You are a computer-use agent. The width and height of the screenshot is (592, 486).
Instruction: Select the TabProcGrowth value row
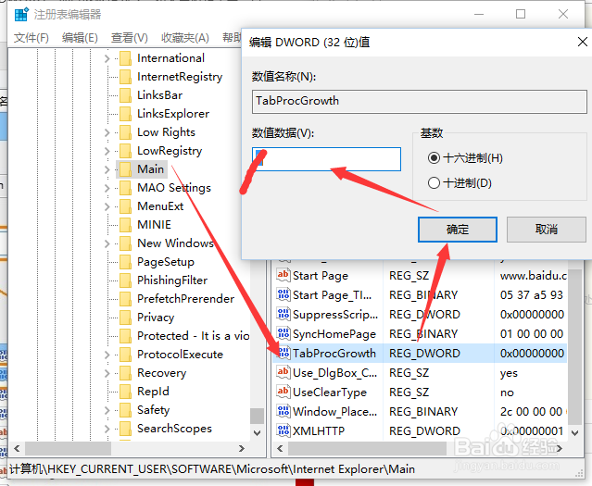tap(420, 354)
